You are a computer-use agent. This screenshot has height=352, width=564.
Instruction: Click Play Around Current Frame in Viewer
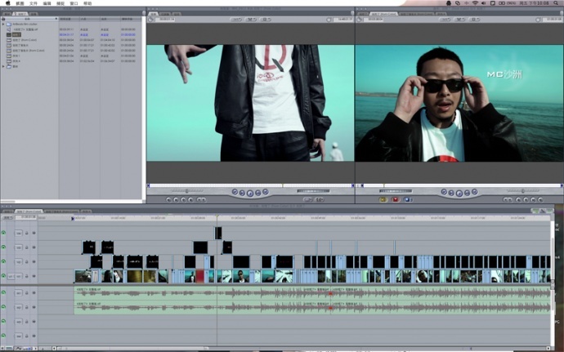click(258, 193)
